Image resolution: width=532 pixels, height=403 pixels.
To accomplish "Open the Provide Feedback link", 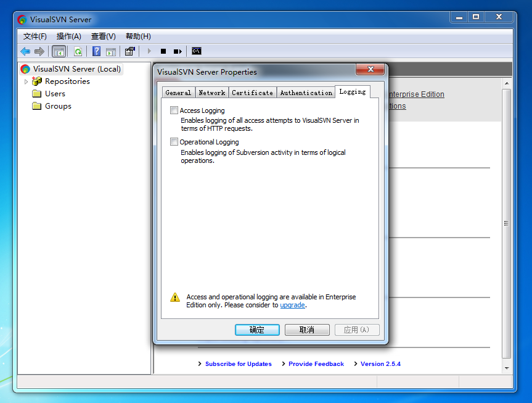I will (316, 364).
